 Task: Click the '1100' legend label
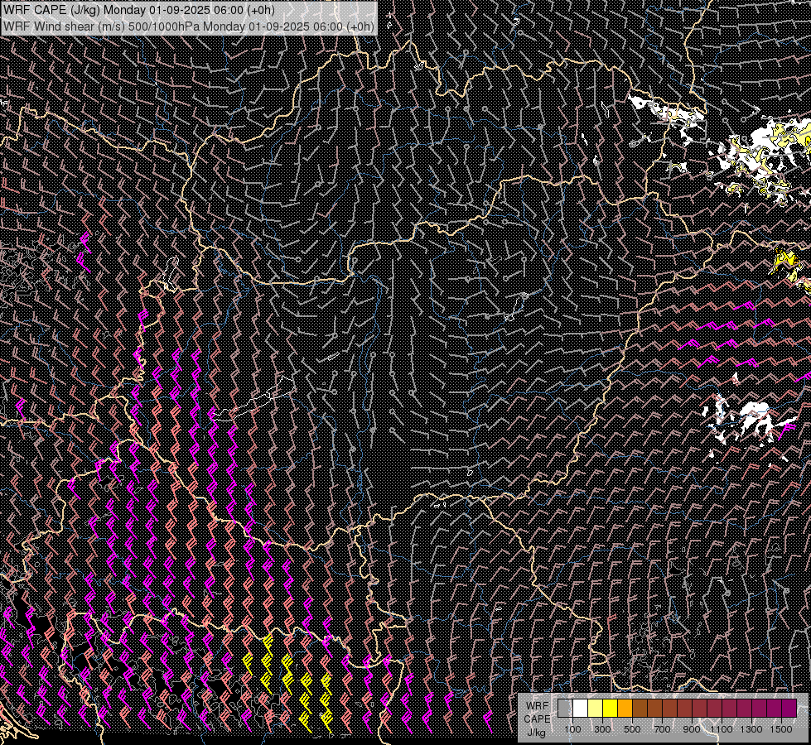721,729
